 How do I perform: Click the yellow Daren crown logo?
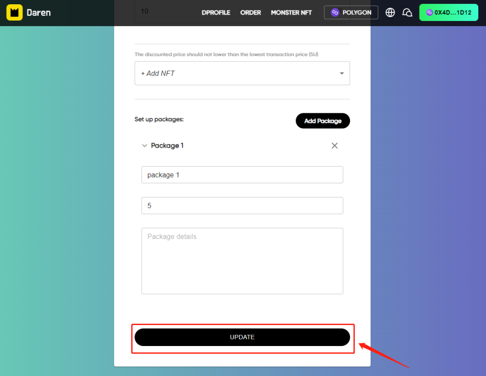point(14,12)
